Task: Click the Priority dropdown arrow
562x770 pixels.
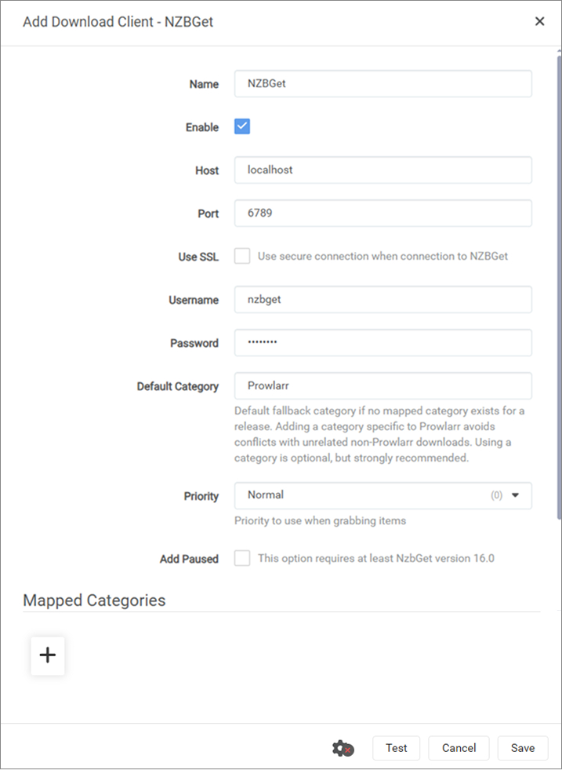Action: (x=516, y=495)
